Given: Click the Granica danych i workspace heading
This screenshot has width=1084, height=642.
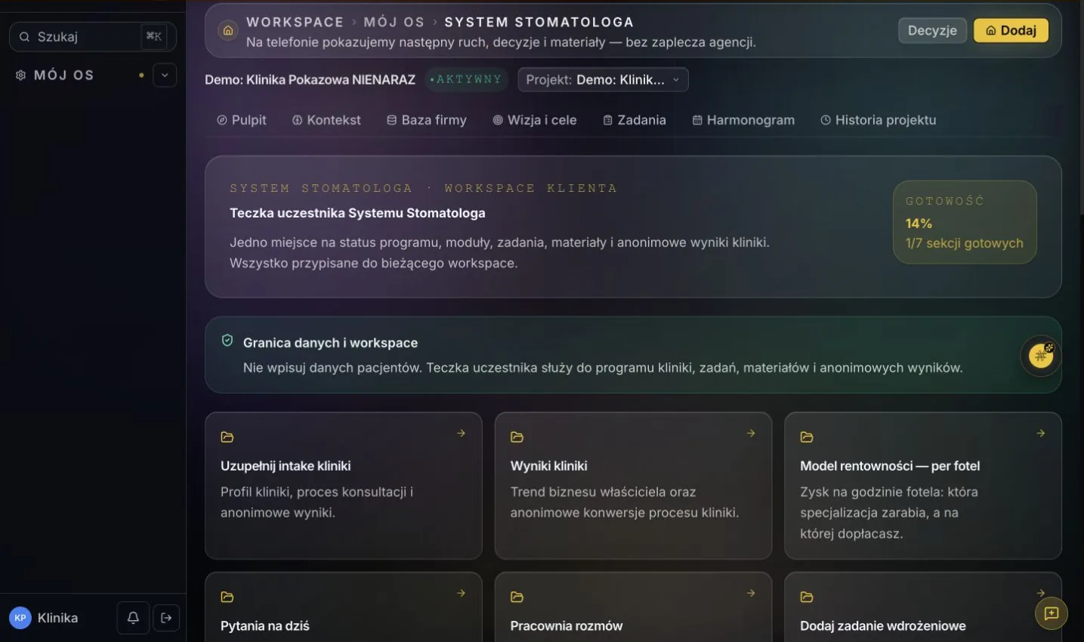Looking at the screenshot, I should point(330,343).
